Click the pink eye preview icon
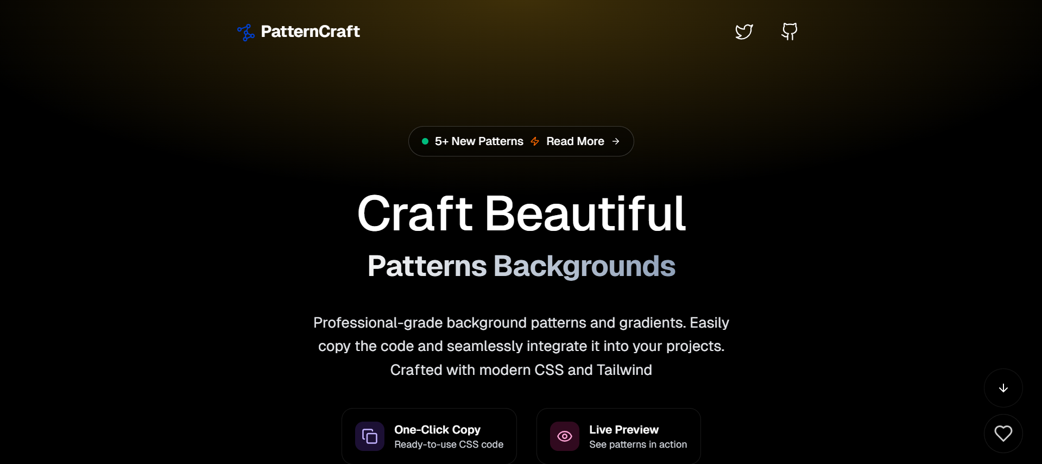1042x464 pixels. point(565,436)
